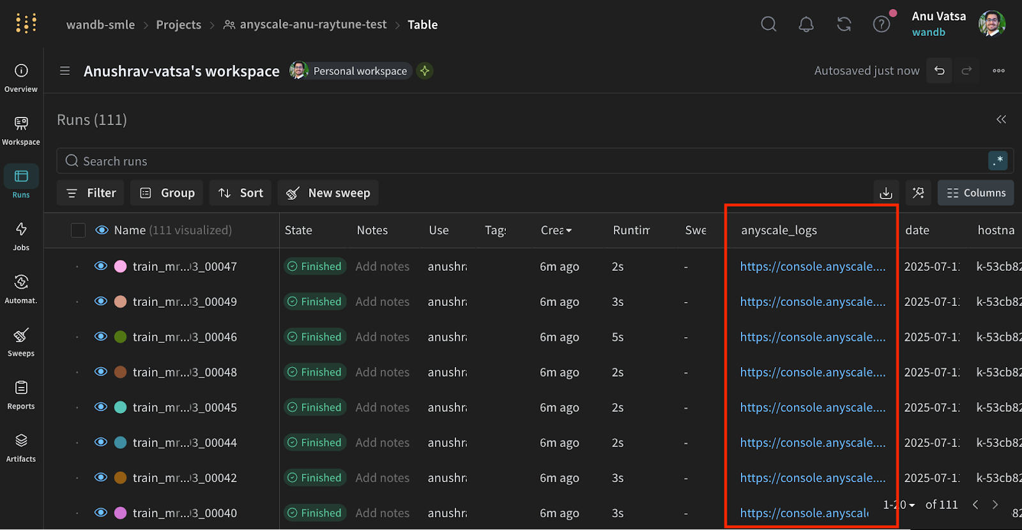The image size is (1022, 530).
Task: Toggle visibility of run train_mr...3_00047
Action: click(x=101, y=266)
